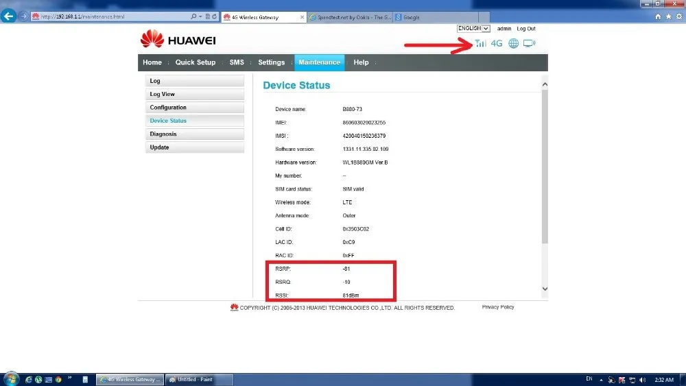Image resolution: width=686 pixels, height=386 pixels.
Task: Open the Help menu tab
Action: [x=361, y=62]
